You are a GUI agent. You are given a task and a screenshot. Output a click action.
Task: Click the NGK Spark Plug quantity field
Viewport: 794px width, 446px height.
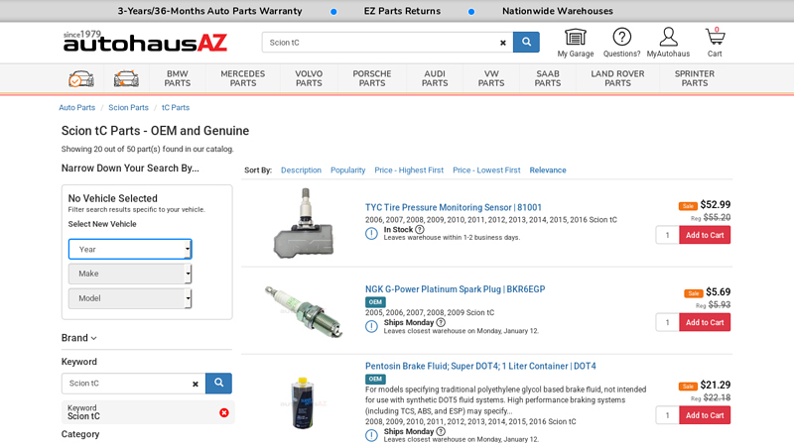[x=666, y=322]
